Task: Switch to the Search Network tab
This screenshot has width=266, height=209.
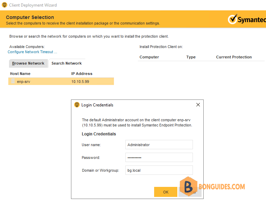Action: (x=66, y=63)
